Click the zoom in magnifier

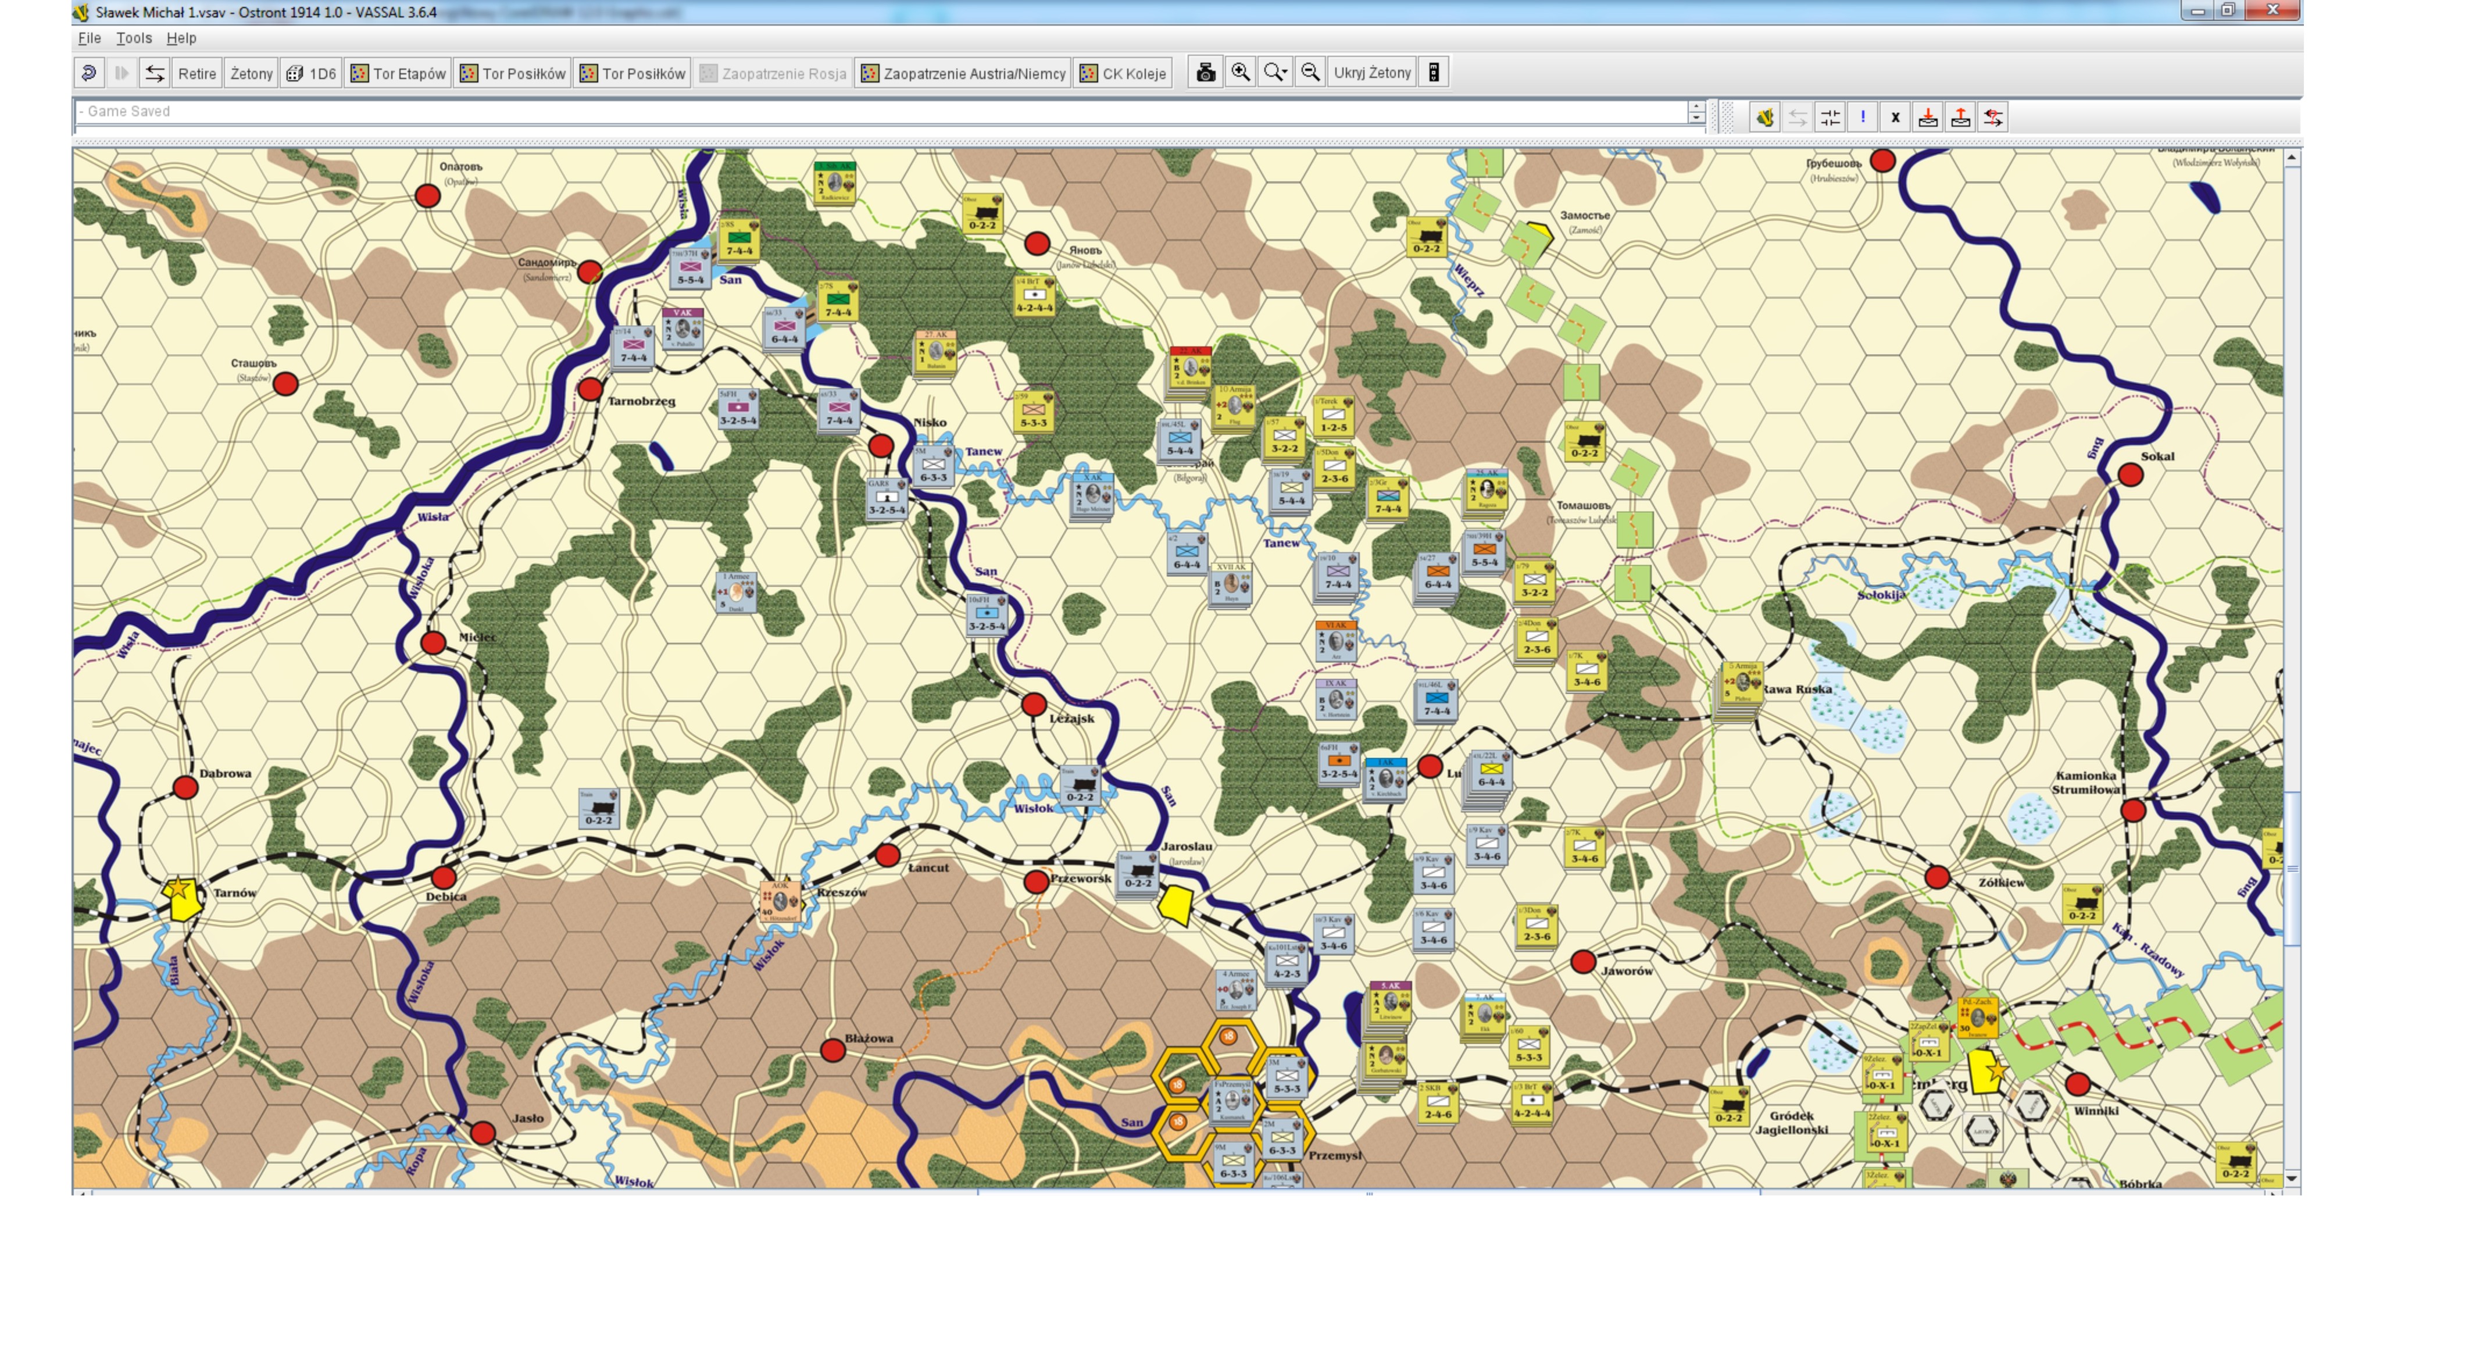click(x=1240, y=73)
